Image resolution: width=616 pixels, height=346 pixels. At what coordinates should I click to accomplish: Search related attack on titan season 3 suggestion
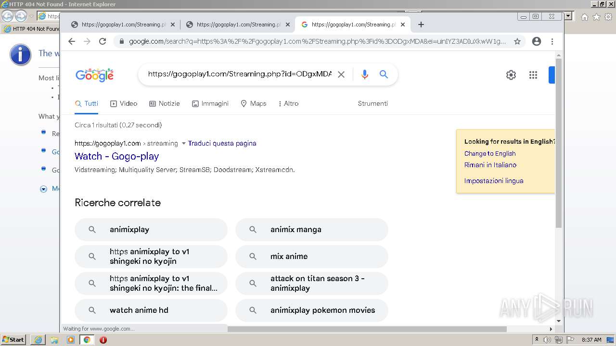click(x=312, y=284)
